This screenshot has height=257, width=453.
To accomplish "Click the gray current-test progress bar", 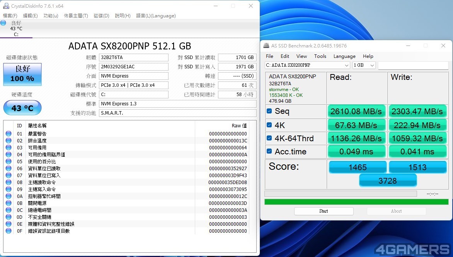I will pos(341,194).
